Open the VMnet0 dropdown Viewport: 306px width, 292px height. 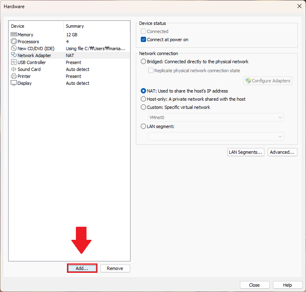216,117
